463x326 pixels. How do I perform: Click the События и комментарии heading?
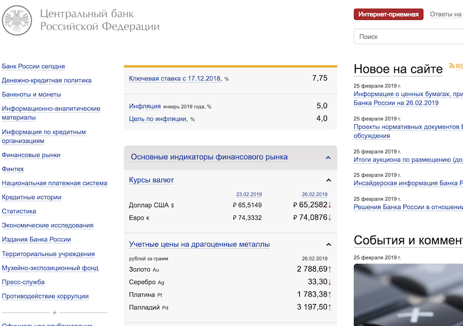click(x=408, y=240)
